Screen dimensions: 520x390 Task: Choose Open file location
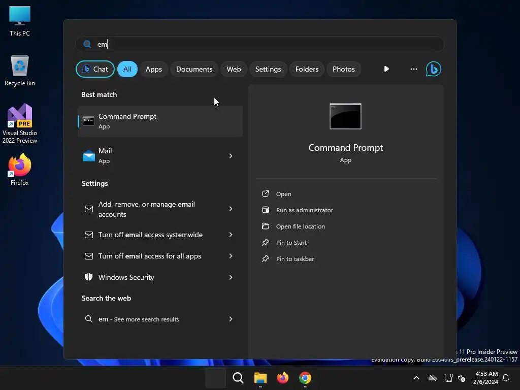pyautogui.click(x=301, y=226)
